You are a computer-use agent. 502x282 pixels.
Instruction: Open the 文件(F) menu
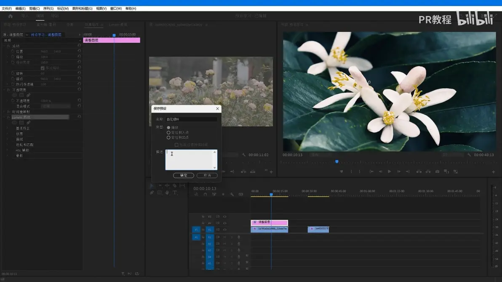pos(7,9)
